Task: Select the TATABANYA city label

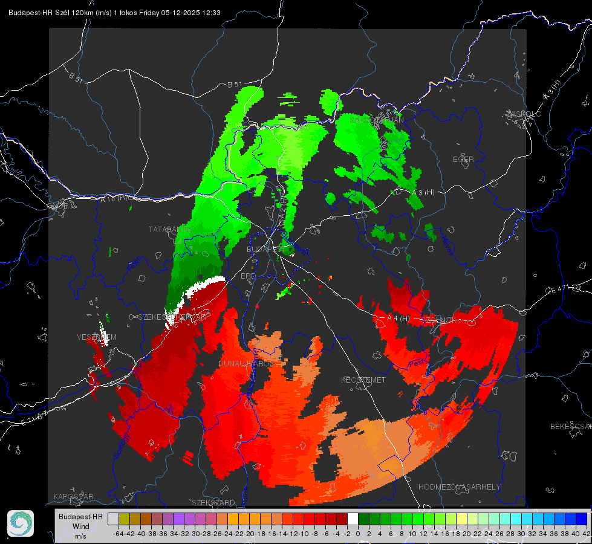Action: pyautogui.click(x=170, y=229)
